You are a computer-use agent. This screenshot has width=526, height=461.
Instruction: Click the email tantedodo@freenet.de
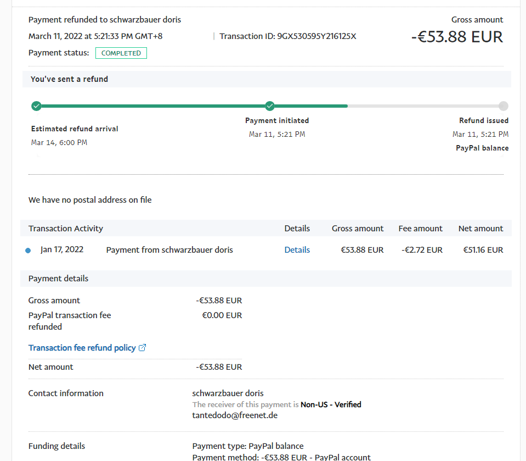point(235,415)
